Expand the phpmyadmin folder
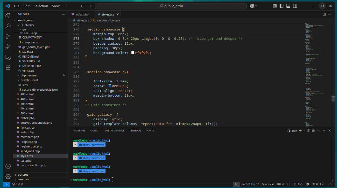Screen dimensions: 337x188 [x=29, y=75]
